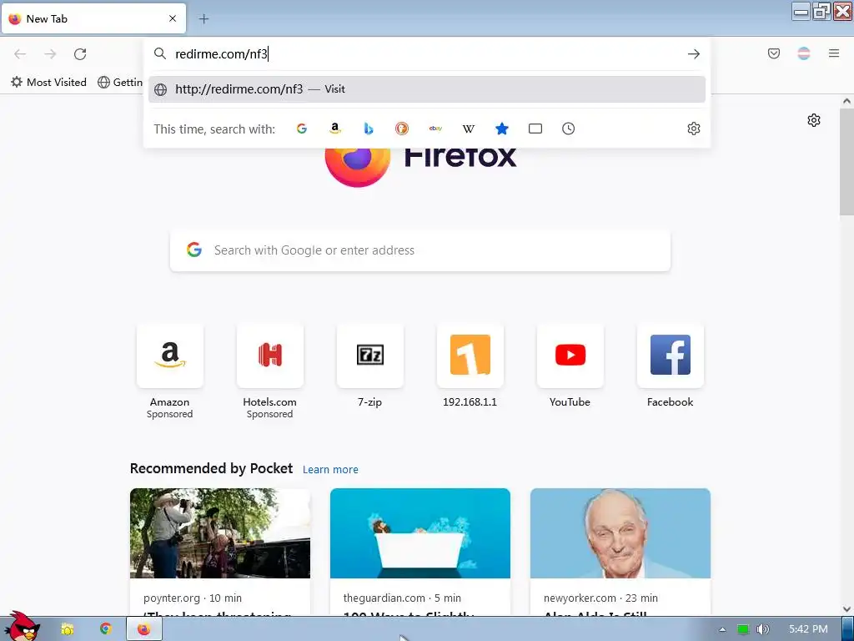
Task: Select Firefox taskbar button
Action: coord(143,629)
